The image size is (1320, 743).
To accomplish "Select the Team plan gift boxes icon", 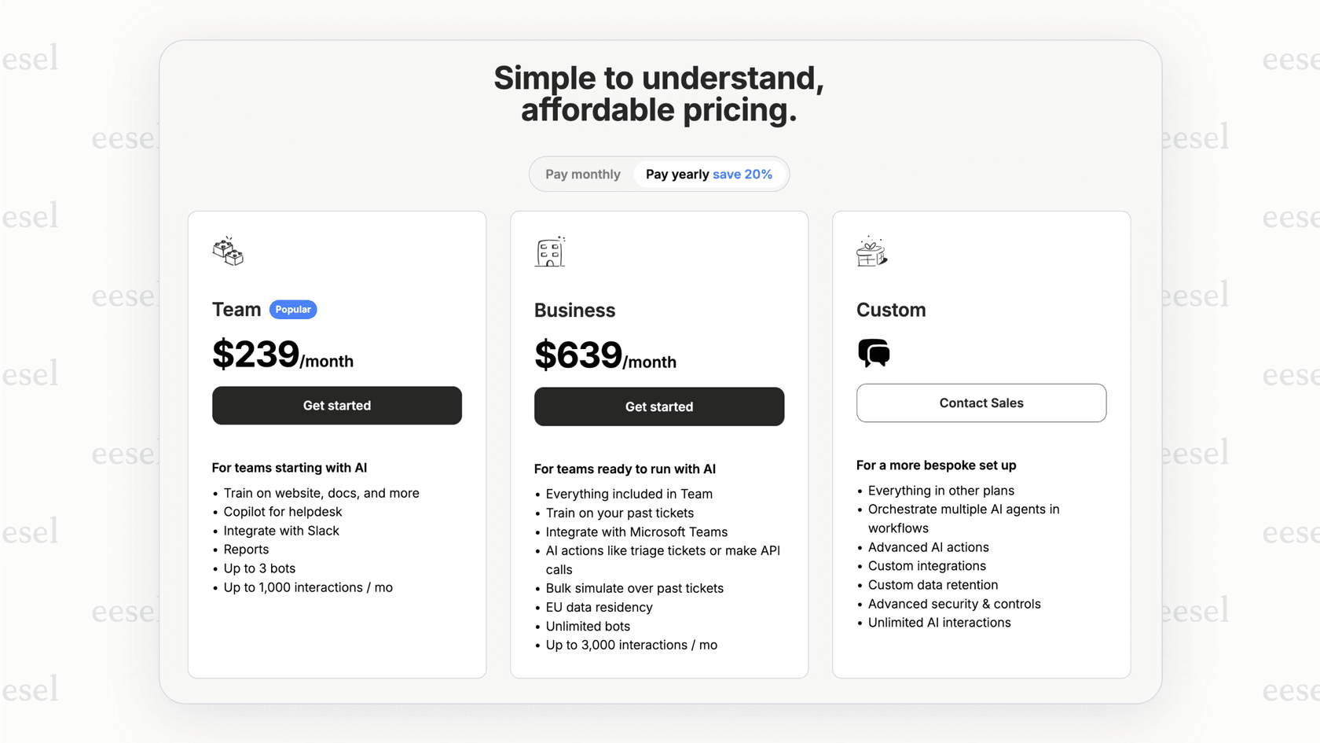I will (229, 252).
